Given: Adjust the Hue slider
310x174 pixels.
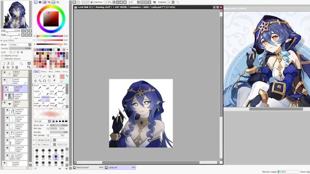Looking at the screenshot, I should click(49, 36).
